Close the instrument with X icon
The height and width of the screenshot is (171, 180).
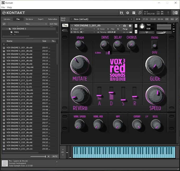click(174, 24)
